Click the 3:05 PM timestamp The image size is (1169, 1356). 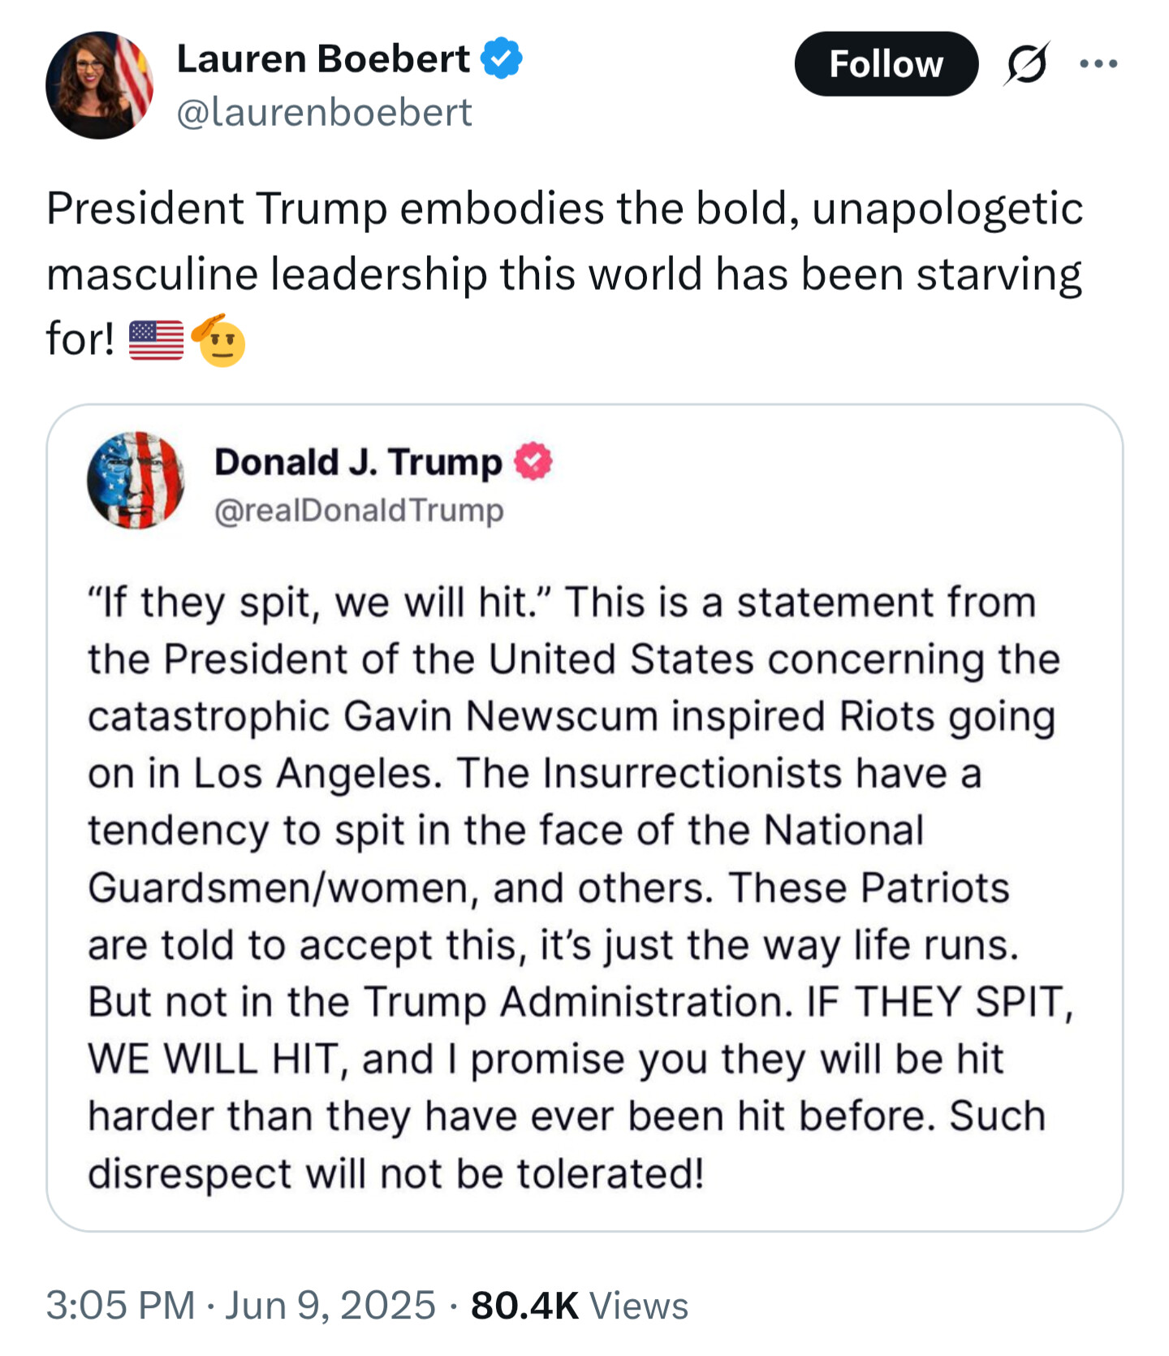[x=120, y=1305]
